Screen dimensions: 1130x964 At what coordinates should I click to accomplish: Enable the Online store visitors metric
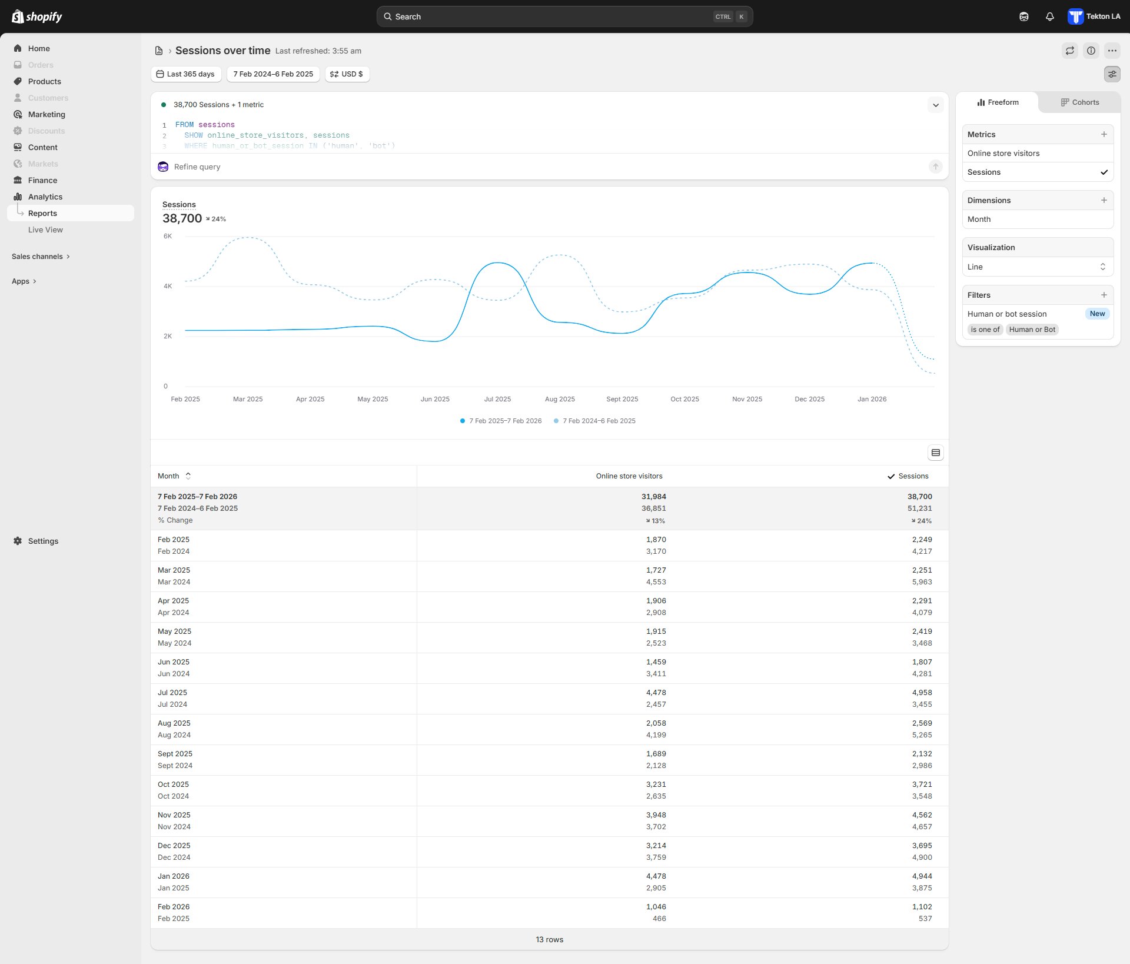[1003, 154]
